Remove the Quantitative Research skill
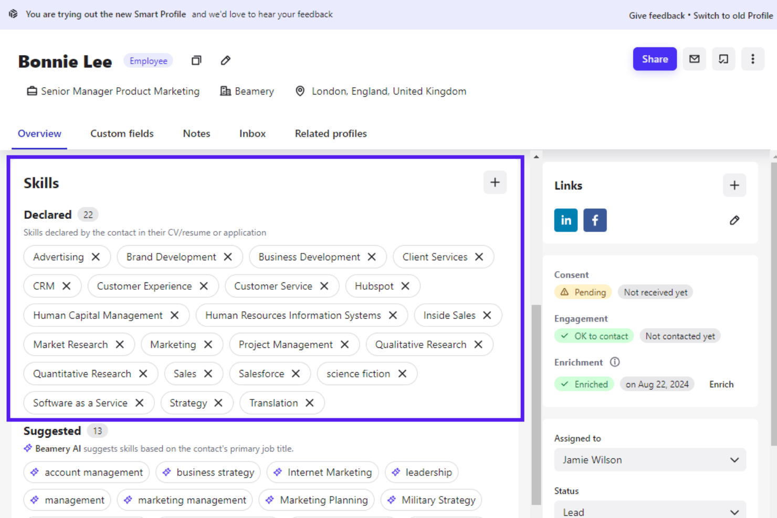777x518 pixels. (x=143, y=373)
